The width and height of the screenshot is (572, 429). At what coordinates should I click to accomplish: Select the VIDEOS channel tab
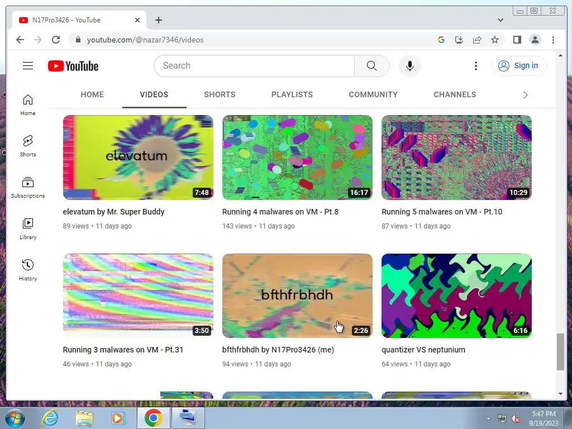154,94
